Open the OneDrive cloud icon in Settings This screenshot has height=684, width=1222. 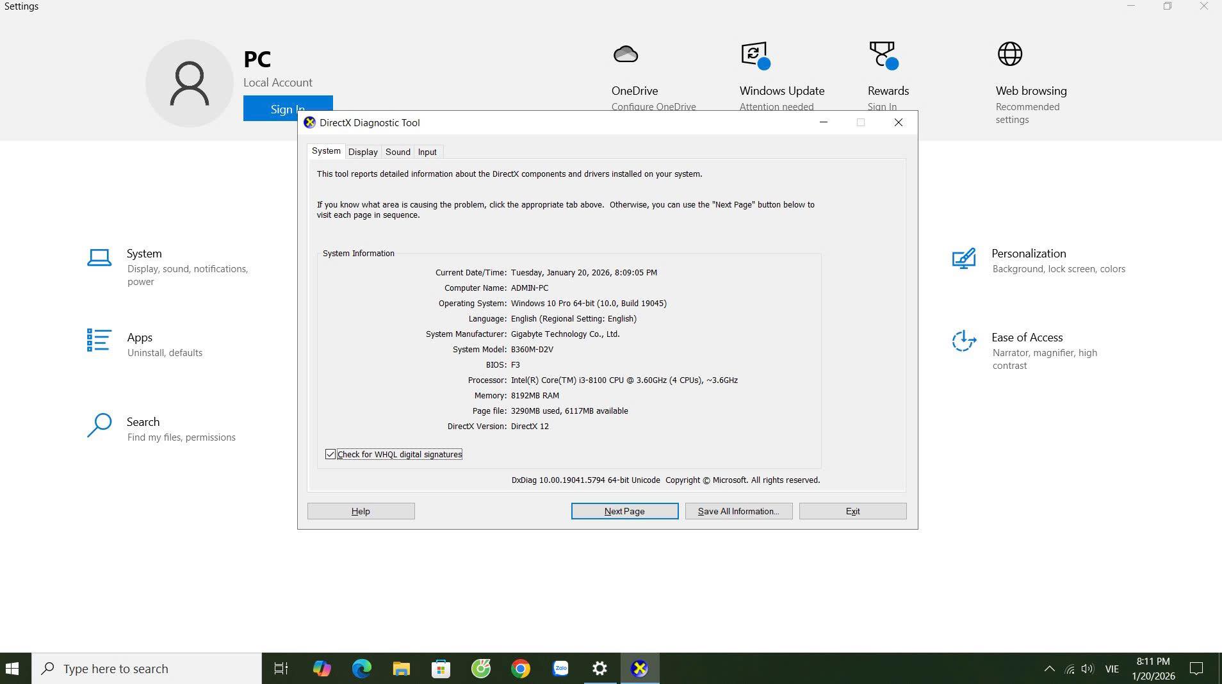625,54
